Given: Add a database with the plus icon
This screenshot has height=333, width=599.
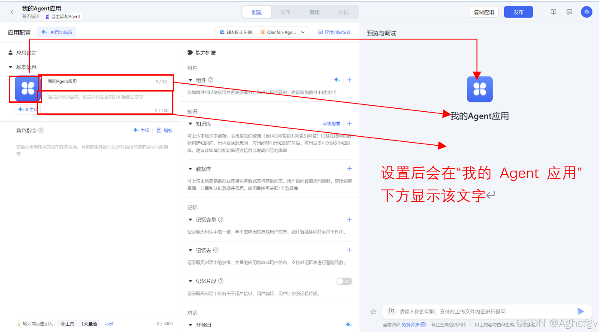Looking at the screenshot, I should [x=349, y=168].
